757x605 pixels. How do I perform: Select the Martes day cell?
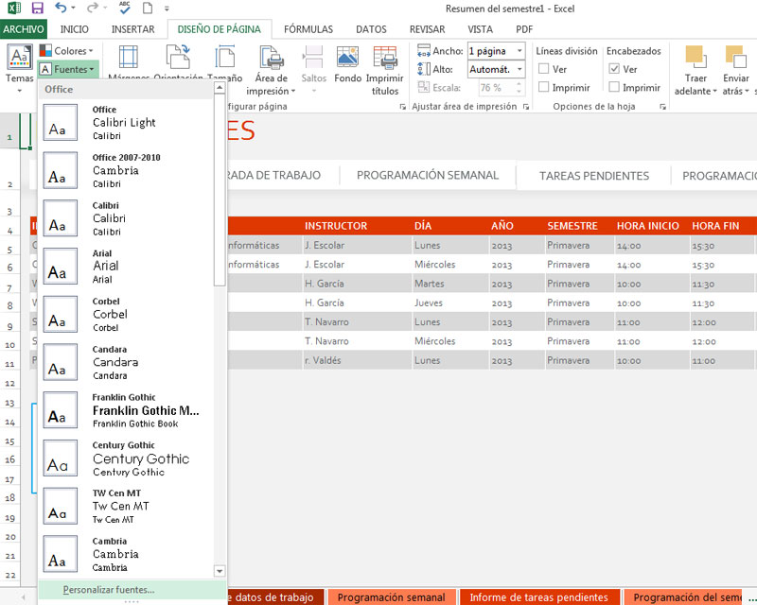[450, 284]
